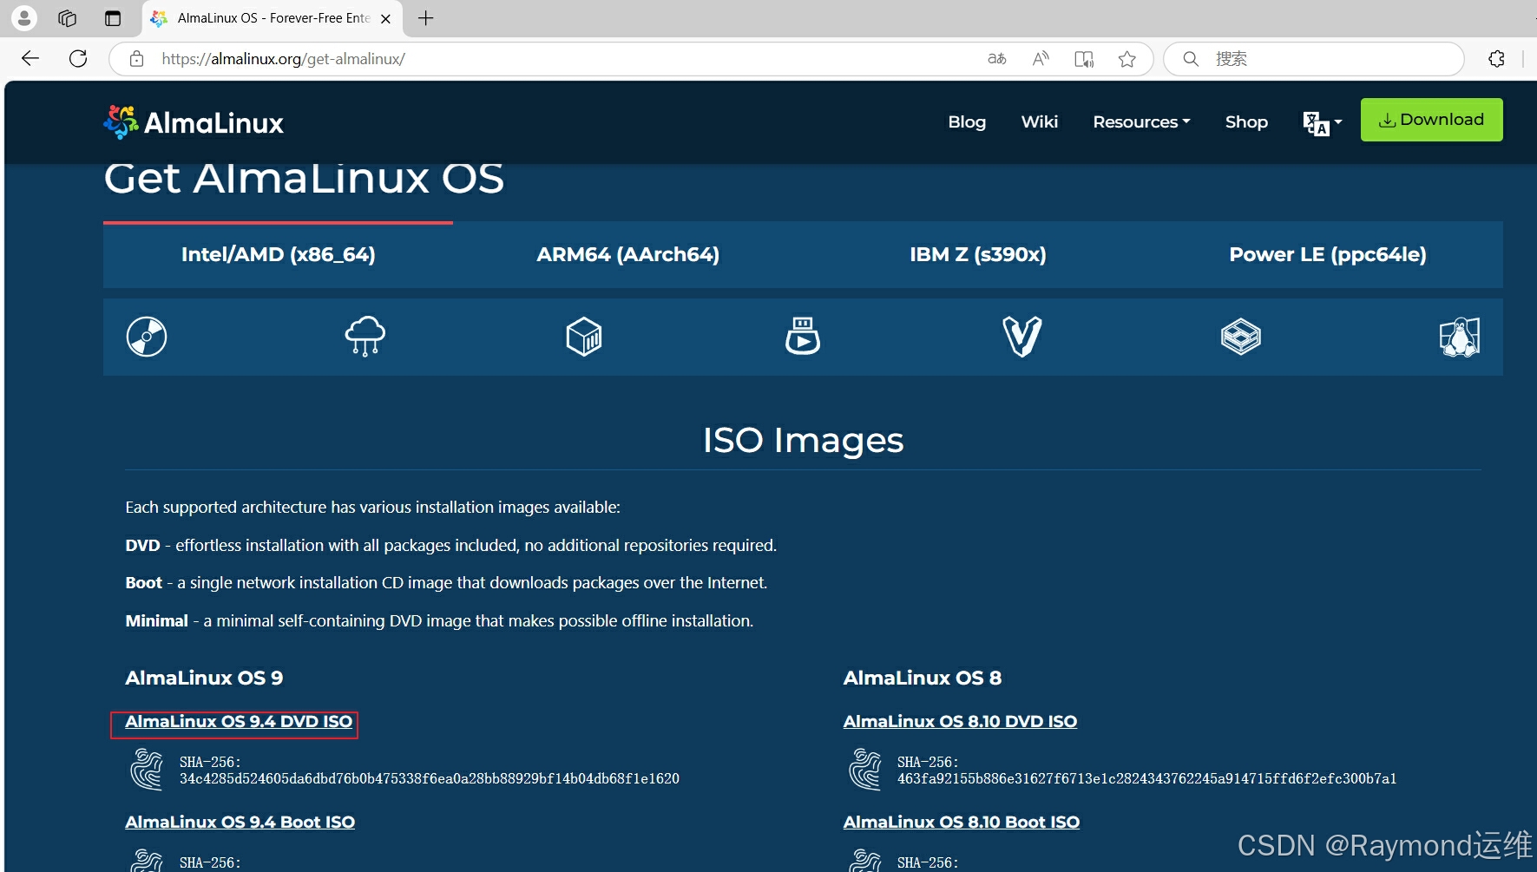Download AlmaLinux OS 8.10 DVD ISO
The height and width of the screenshot is (872, 1537).
960,722
